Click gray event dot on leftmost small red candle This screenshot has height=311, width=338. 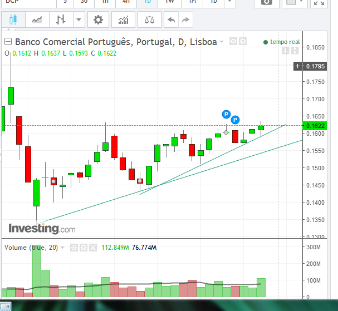coord(53,181)
